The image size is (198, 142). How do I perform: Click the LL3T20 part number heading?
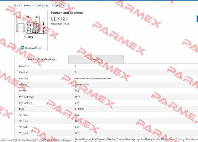pyautogui.click(x=59, y=18)
